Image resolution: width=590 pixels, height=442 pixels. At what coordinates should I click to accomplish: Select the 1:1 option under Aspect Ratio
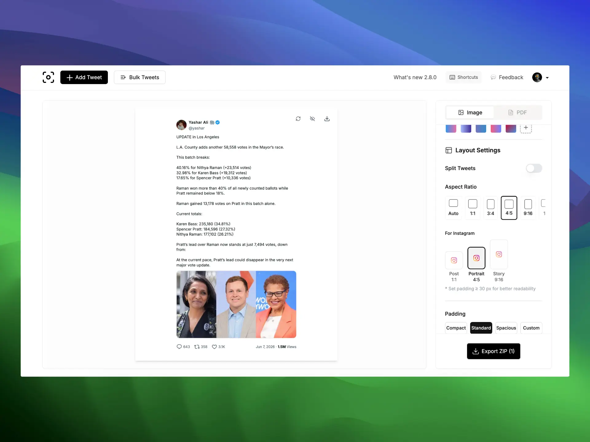473,208
